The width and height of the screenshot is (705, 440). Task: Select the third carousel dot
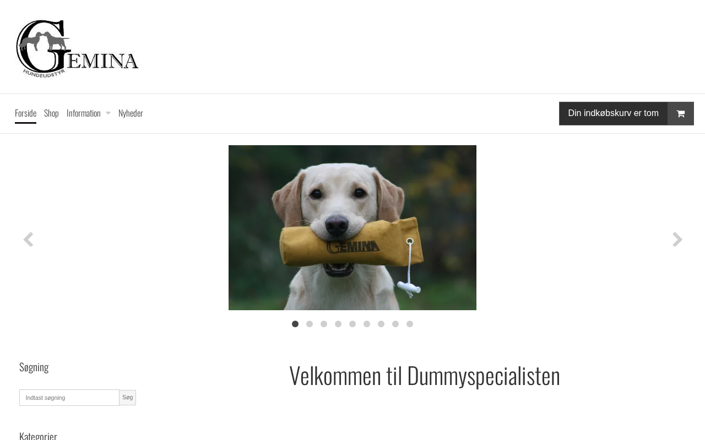(324, 324)
